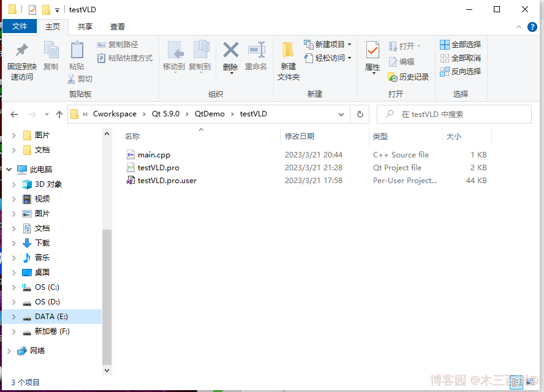Open the 新建项目 dropdown
This screenshot has width=544, height=392.
point(328,45)
